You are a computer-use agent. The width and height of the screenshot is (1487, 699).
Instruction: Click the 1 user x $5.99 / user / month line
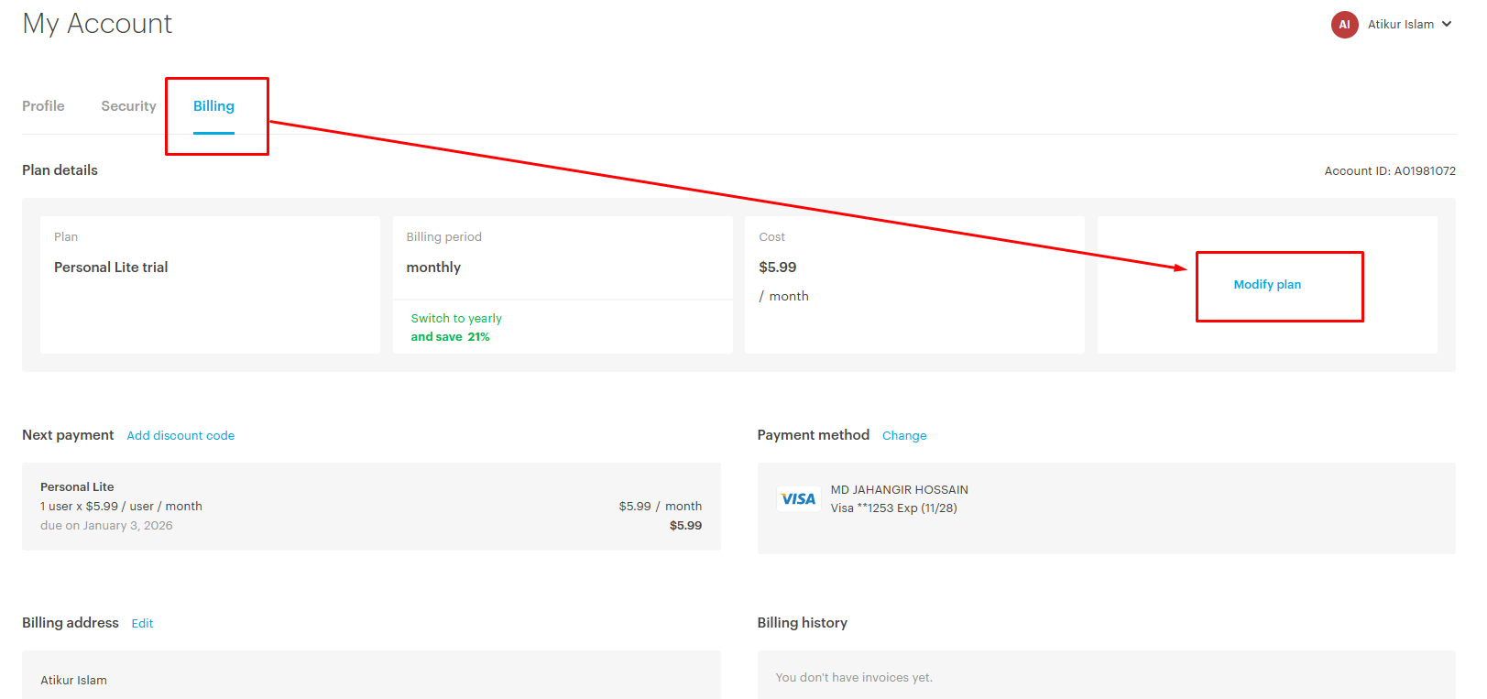pos(121,507)
